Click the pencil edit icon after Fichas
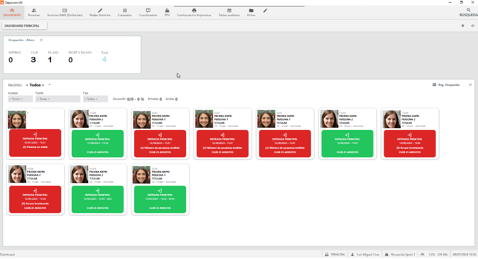 pos(265,10)
